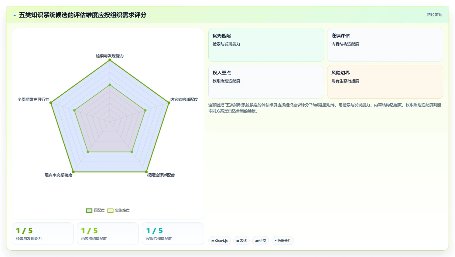This screenshot has width=455, height=257.
Task: Toggle the 匹配度 legend series
Action: point(95,210)
